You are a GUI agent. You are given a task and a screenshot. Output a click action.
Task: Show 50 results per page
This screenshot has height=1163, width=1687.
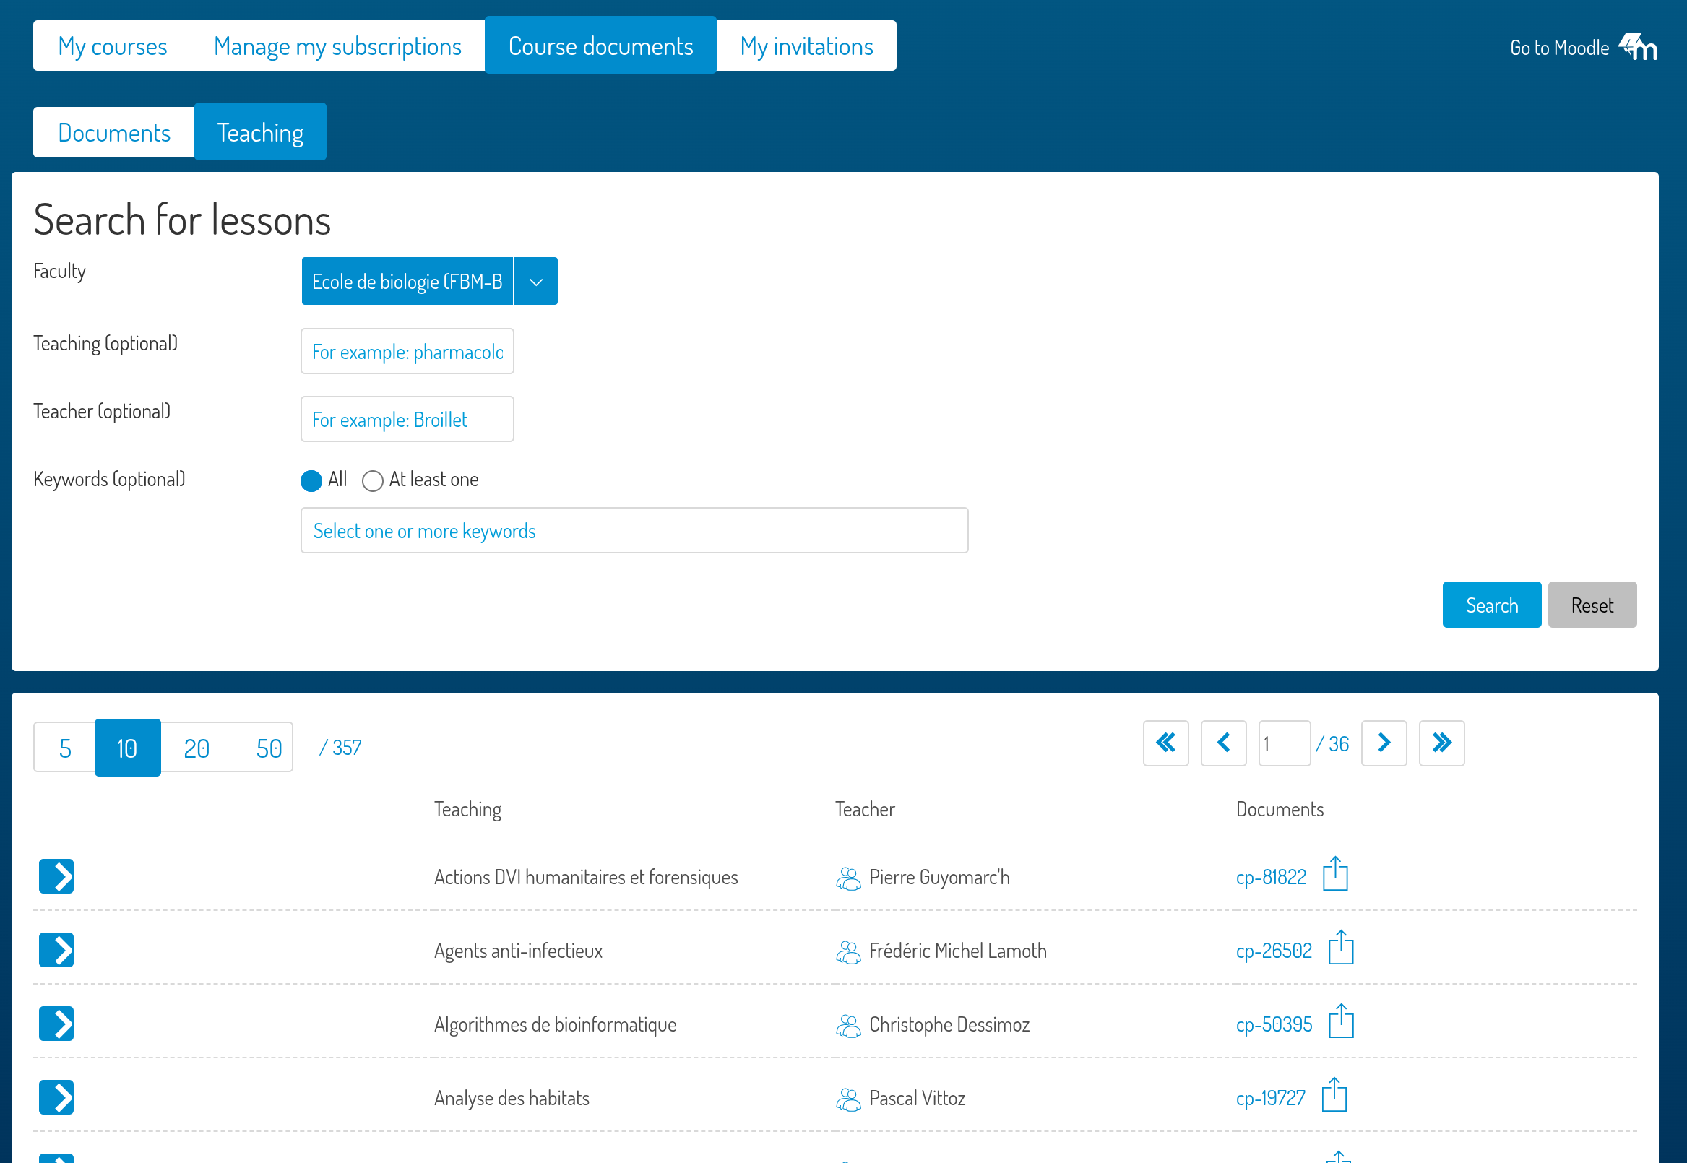click(x=268, y=748)
